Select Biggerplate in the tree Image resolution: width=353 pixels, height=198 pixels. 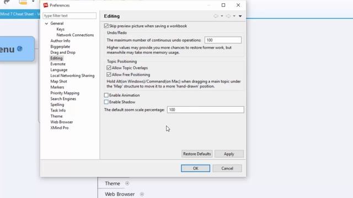60,47
